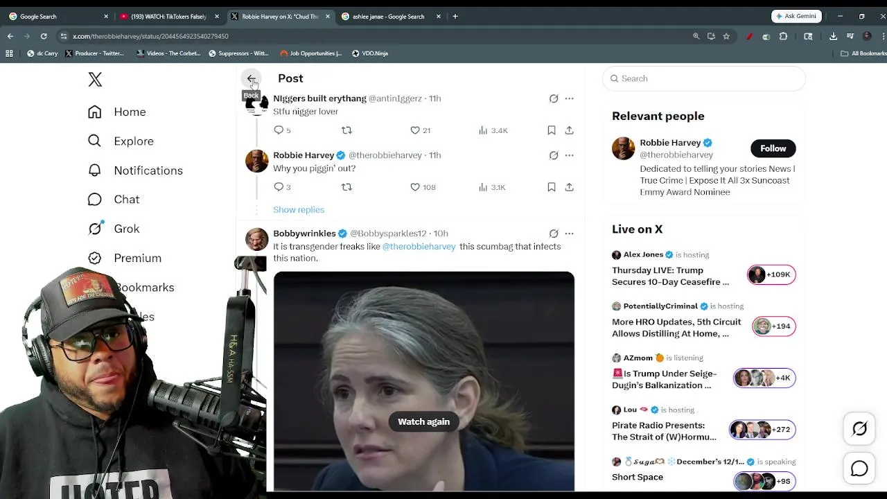Bookmark the post with 3.4K views
887x499 pixels.
pyautogui.click(x=552, y=130)
